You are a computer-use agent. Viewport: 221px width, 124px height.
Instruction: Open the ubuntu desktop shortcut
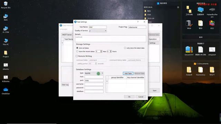[x=6, y=66]
